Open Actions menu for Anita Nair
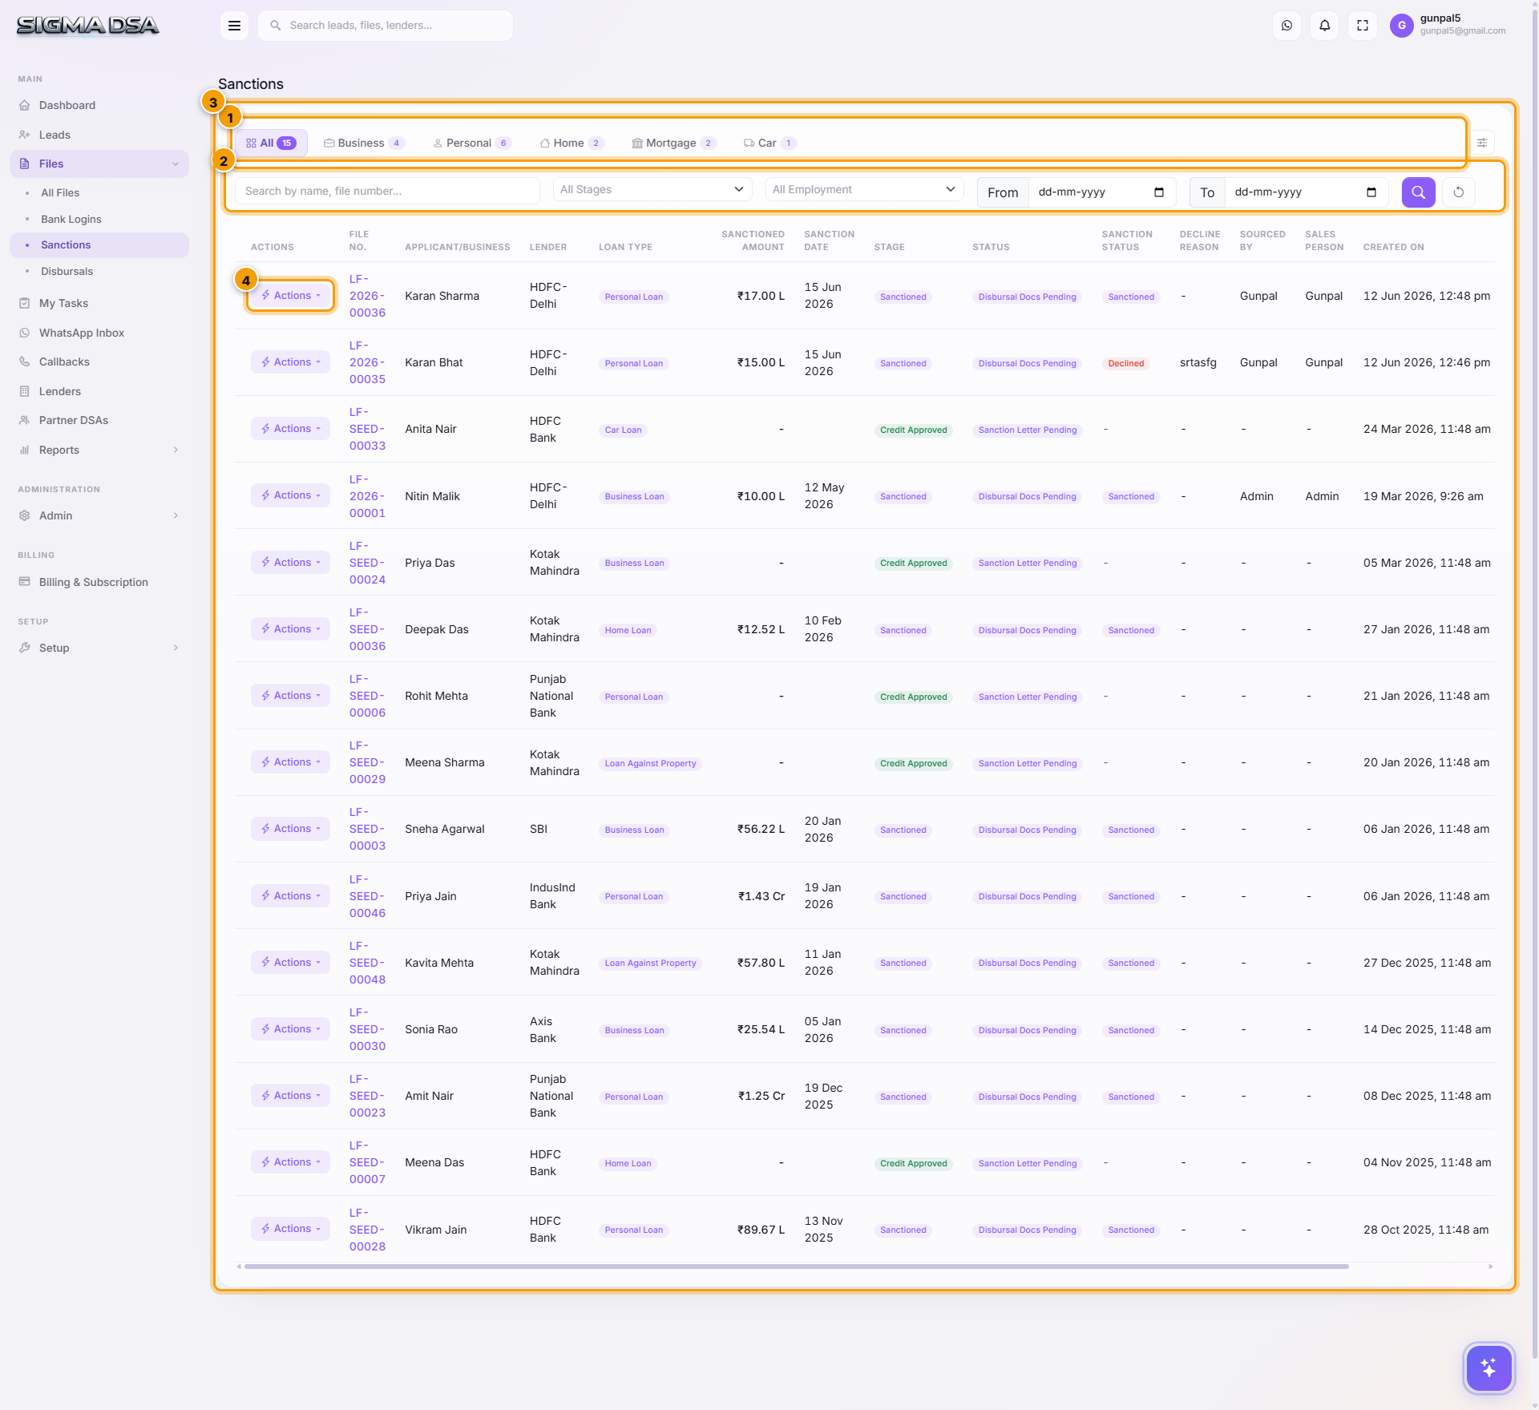The image size is (1539, 1410). click(290, 429)
